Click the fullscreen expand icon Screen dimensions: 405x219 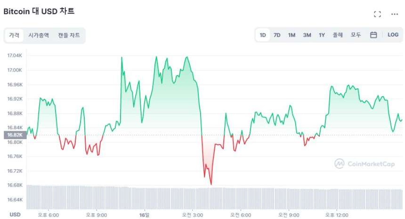(x=377, y=14)
